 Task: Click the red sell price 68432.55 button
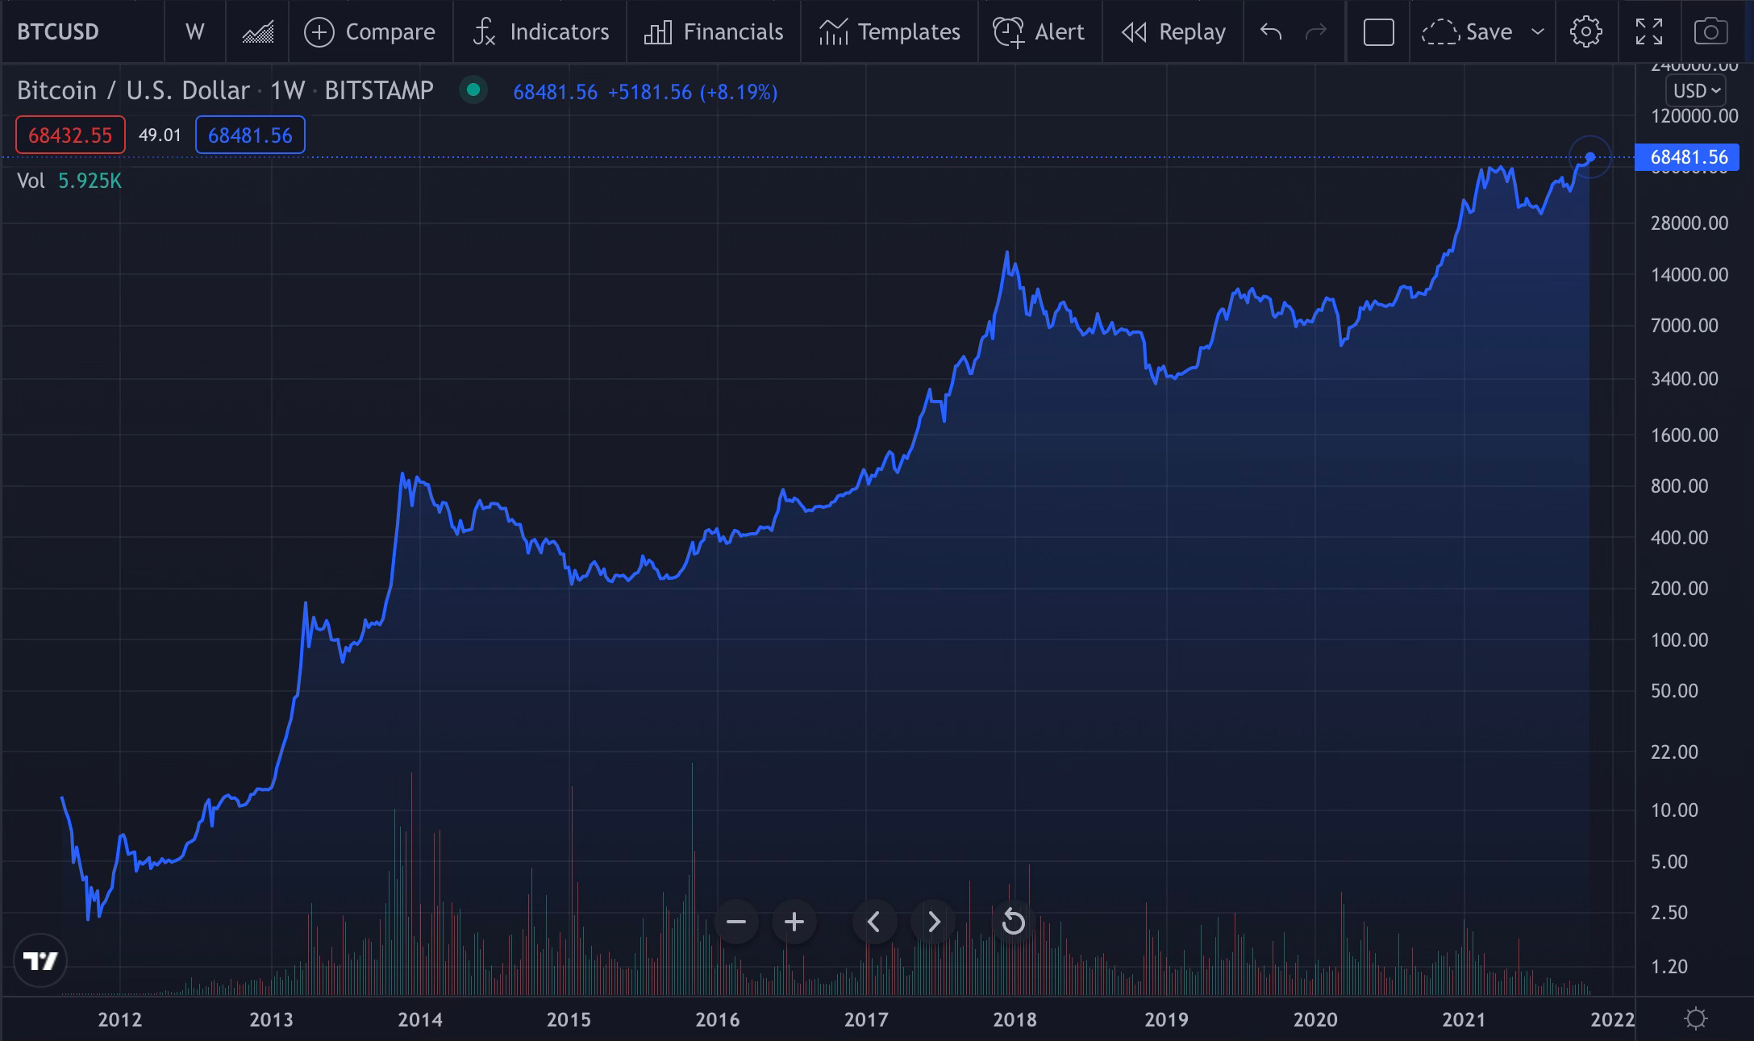tap(70, 135)
